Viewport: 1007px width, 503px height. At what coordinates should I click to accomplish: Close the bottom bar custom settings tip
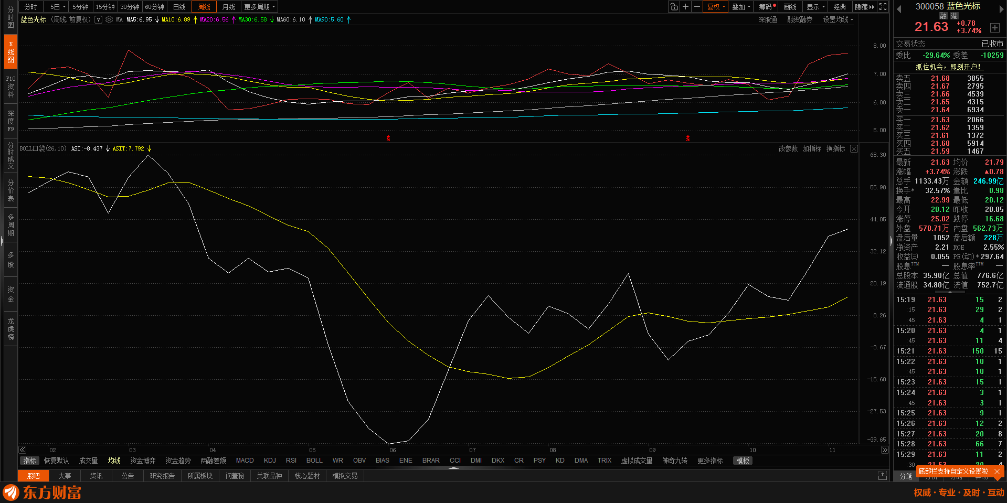click(x=997, y=472)
